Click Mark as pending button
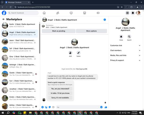Viewport: 144px width, 115px height. 58,31
